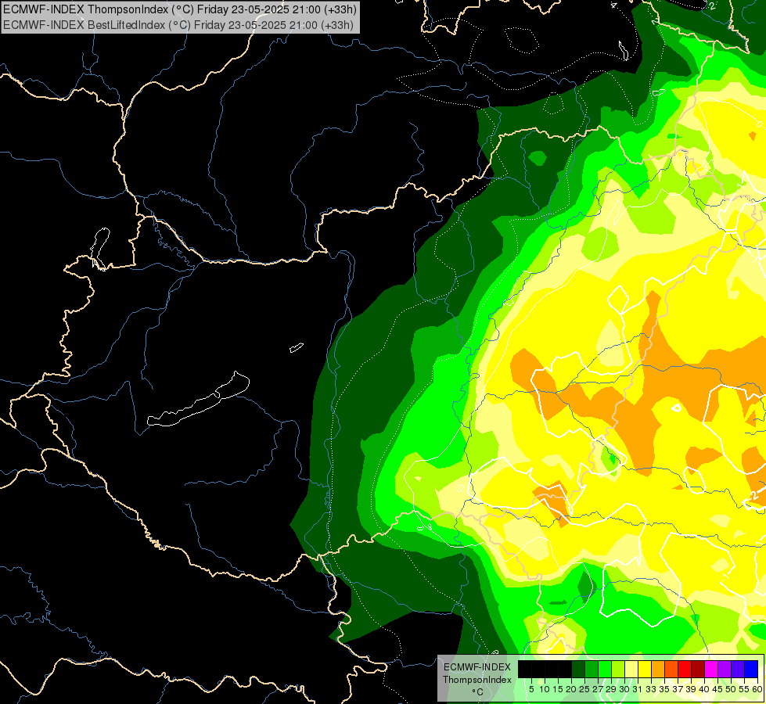This screenshot has width=766, height=704.
Task: Pick the pale yellow 30–31 legend swatch
Action: point(631,669)
